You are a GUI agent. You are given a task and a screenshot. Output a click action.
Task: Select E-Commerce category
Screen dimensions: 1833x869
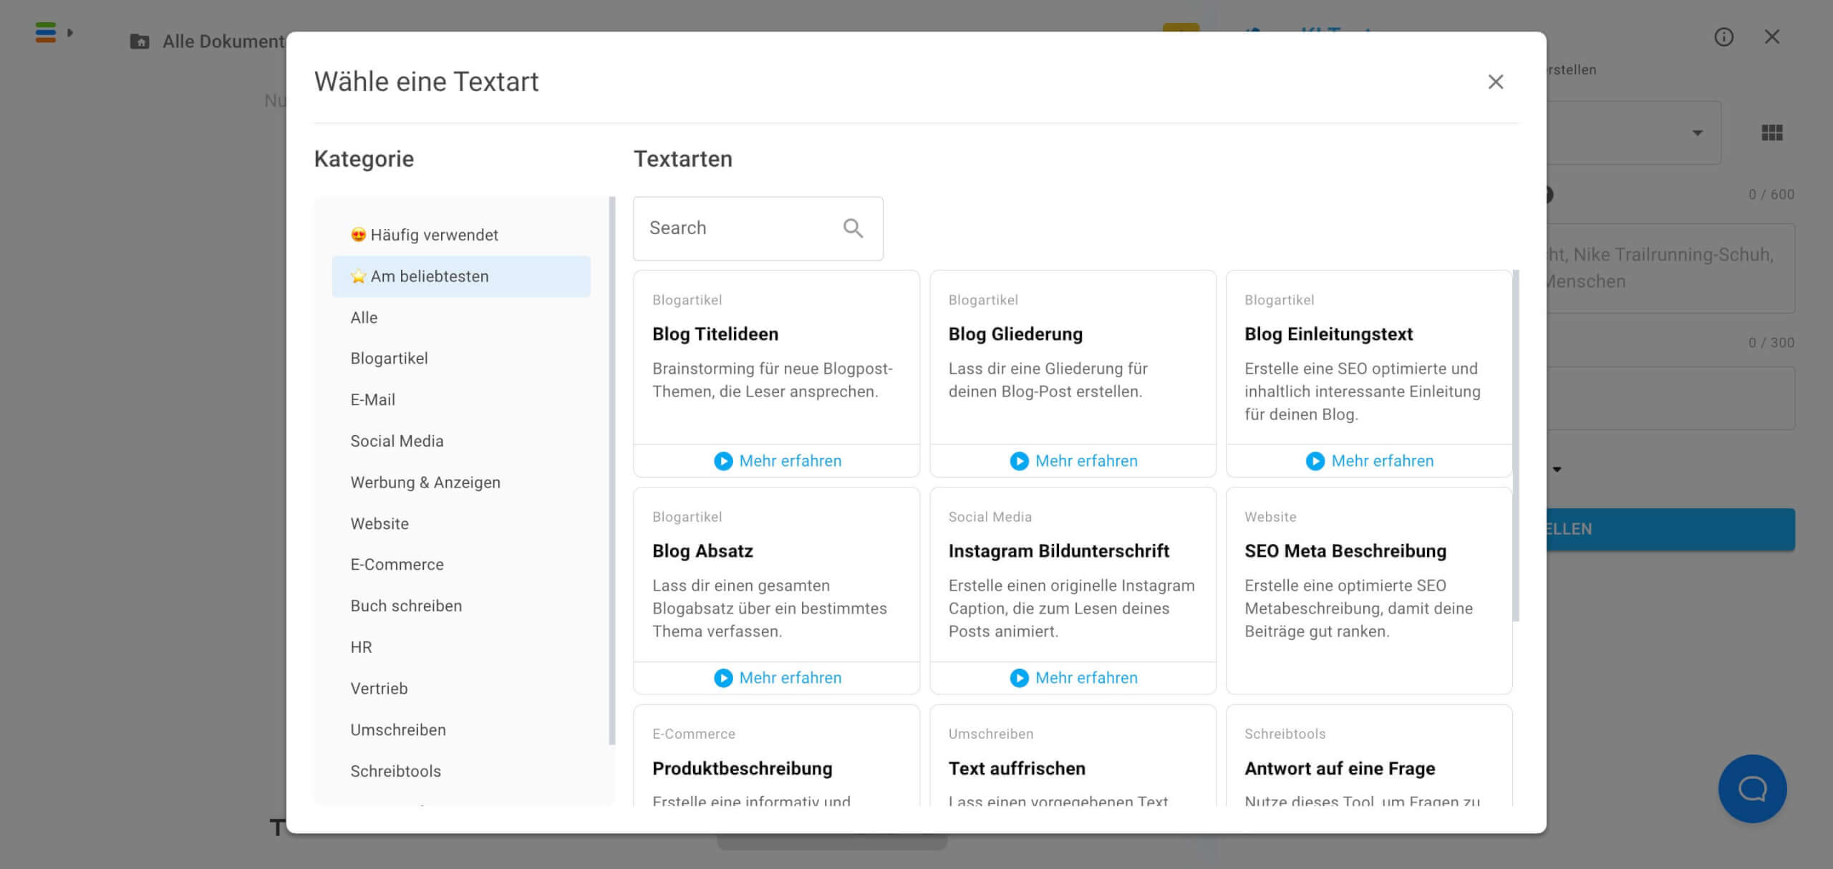pos(461,565)
